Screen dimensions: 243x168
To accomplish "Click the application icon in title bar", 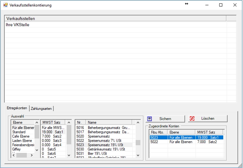I will [5, 5].
